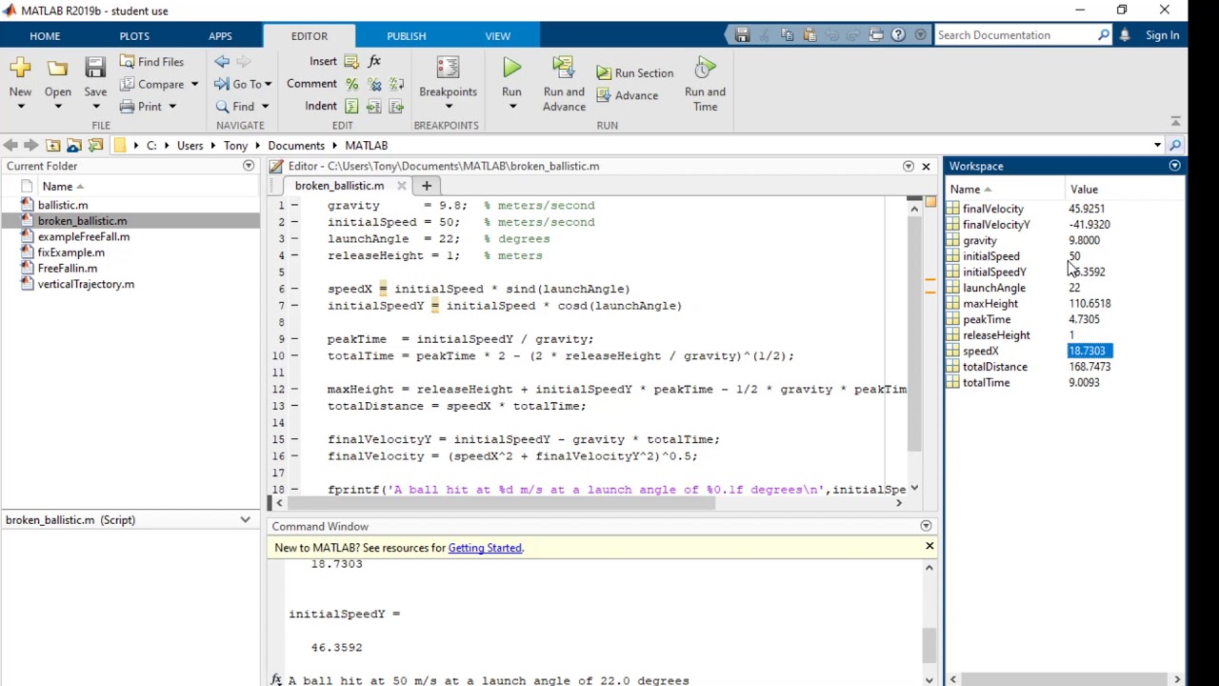
Task: Collapse the toolstrip with the minimize arrow
Action: (x=1175, y=121)
